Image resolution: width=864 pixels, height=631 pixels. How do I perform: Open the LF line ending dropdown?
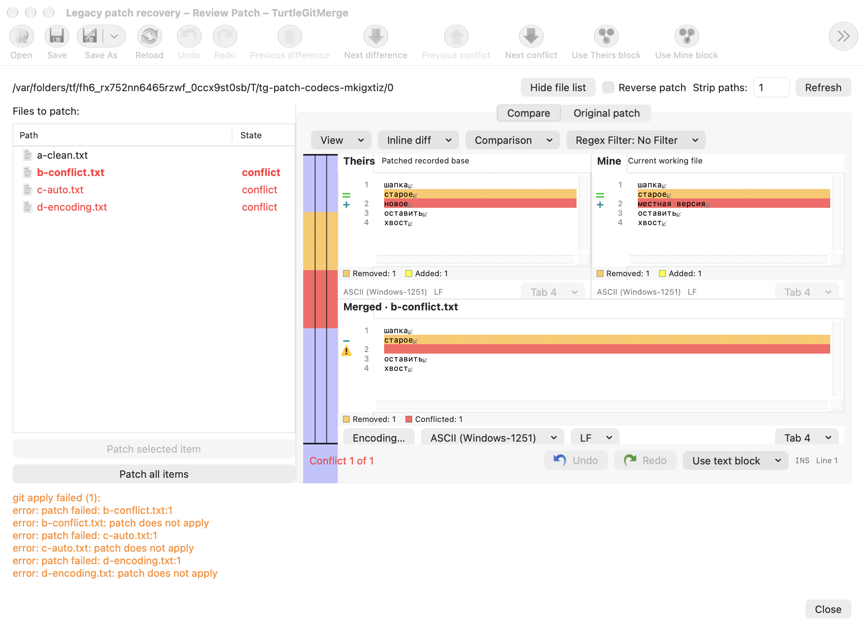pos(595,437)
